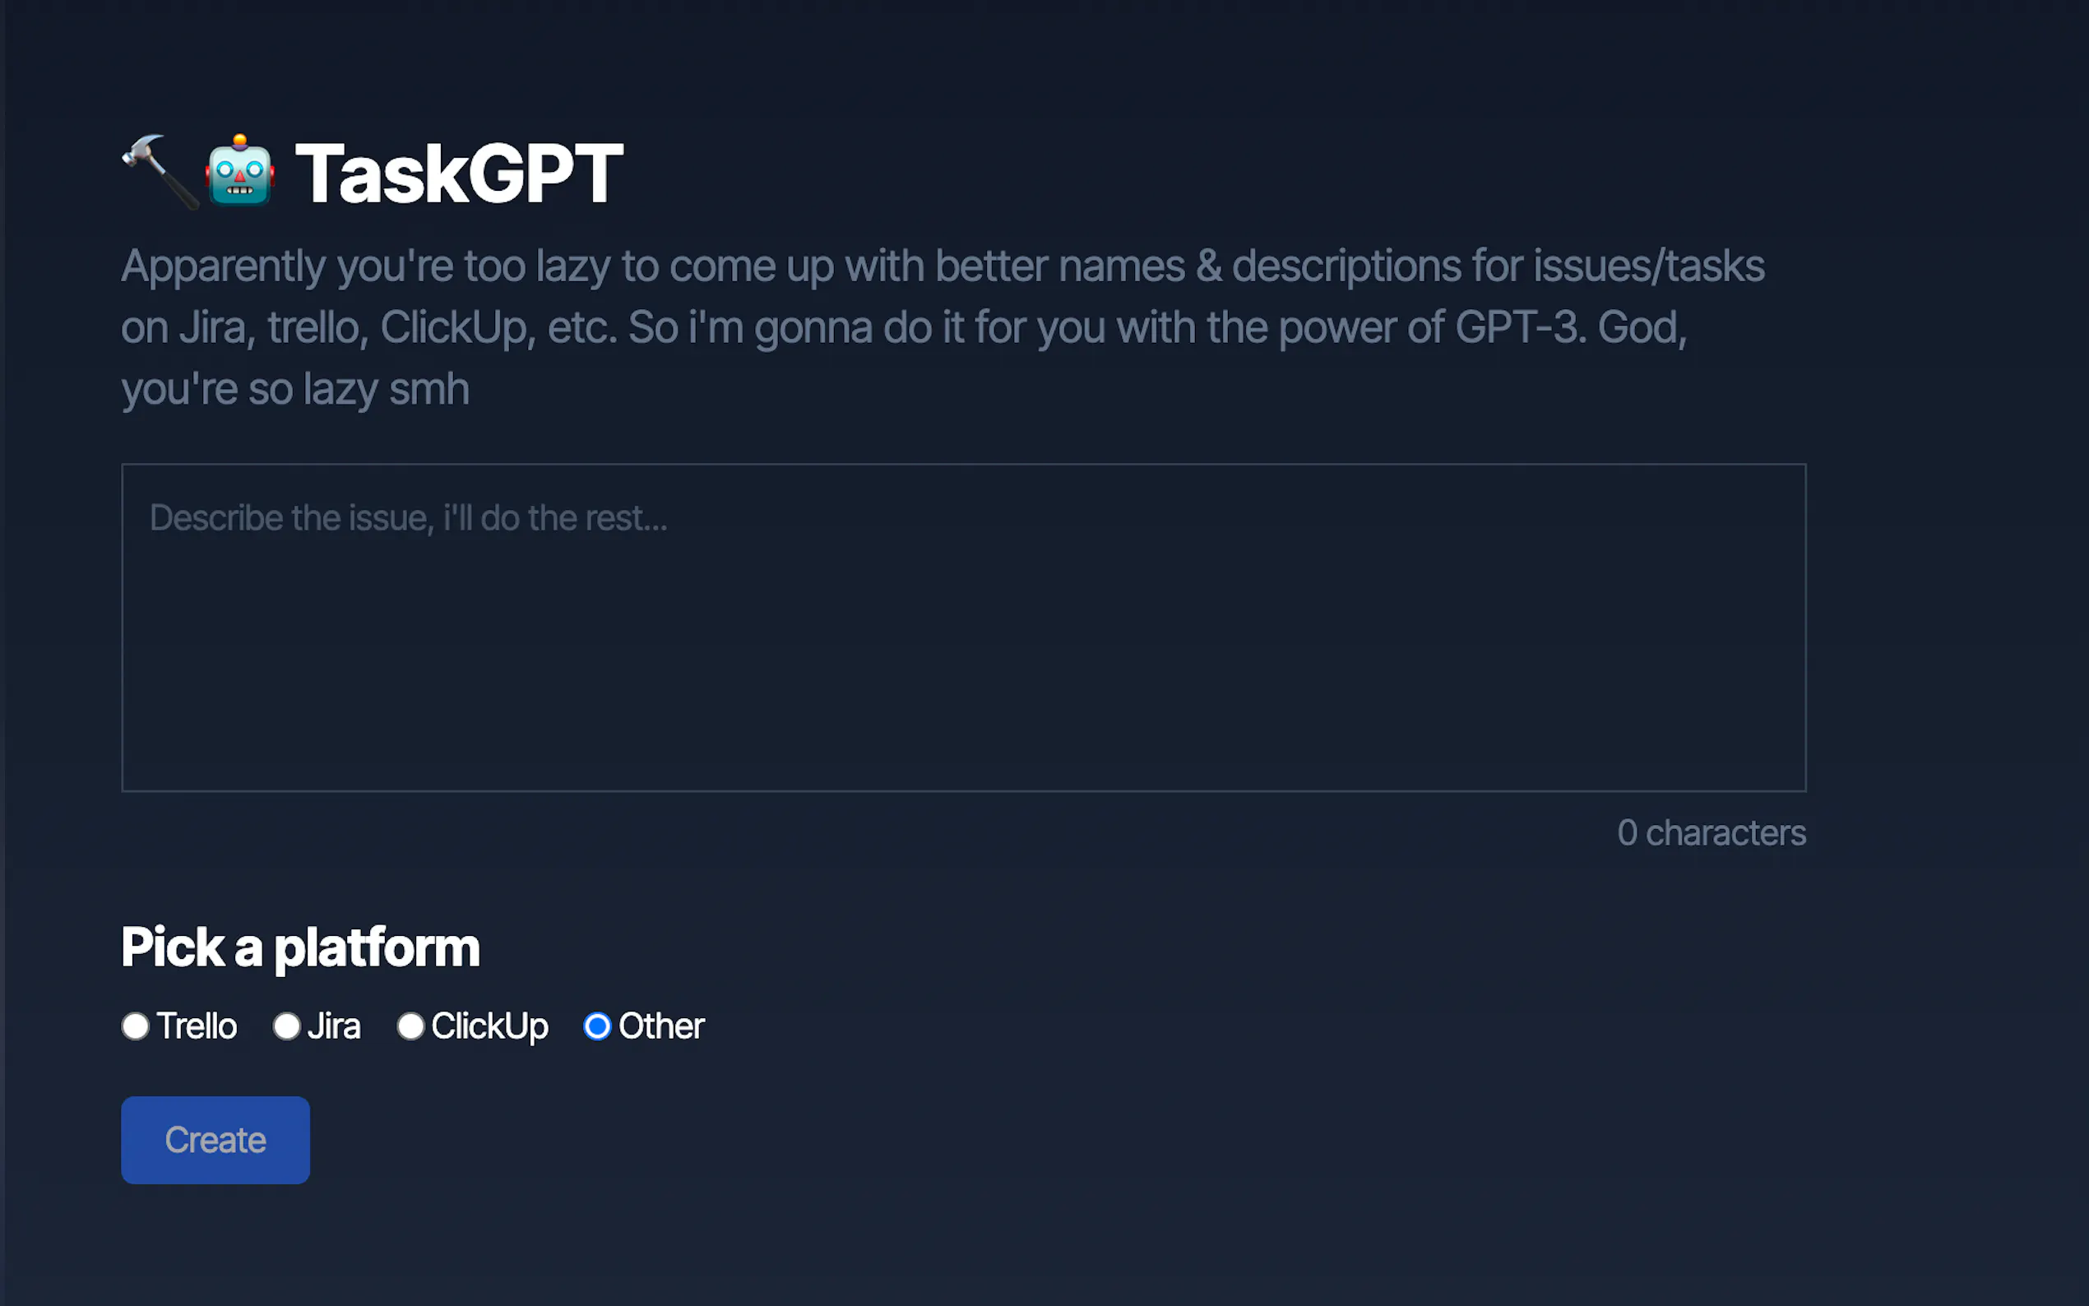Click the word 'trello' in the tagline
The image size is (2089, 1306).
(x=313, y=327)
